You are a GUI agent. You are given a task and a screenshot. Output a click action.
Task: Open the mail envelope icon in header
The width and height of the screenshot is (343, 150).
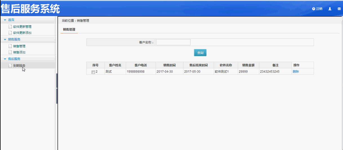point(339,9)
